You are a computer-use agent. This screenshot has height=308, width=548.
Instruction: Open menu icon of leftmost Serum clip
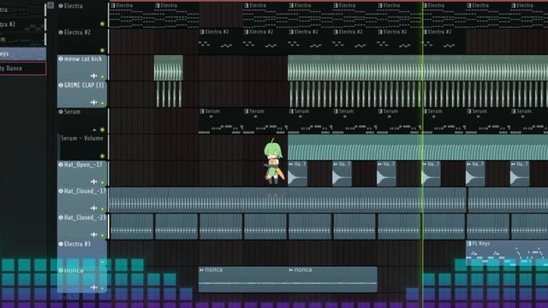202,111
